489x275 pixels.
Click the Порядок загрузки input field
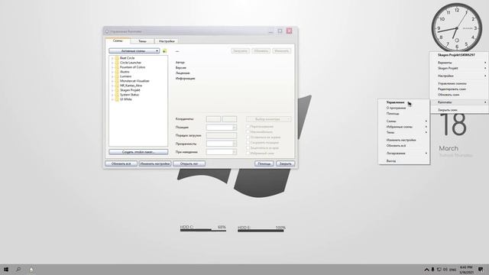pyautogui.click(x=222, y=136)
